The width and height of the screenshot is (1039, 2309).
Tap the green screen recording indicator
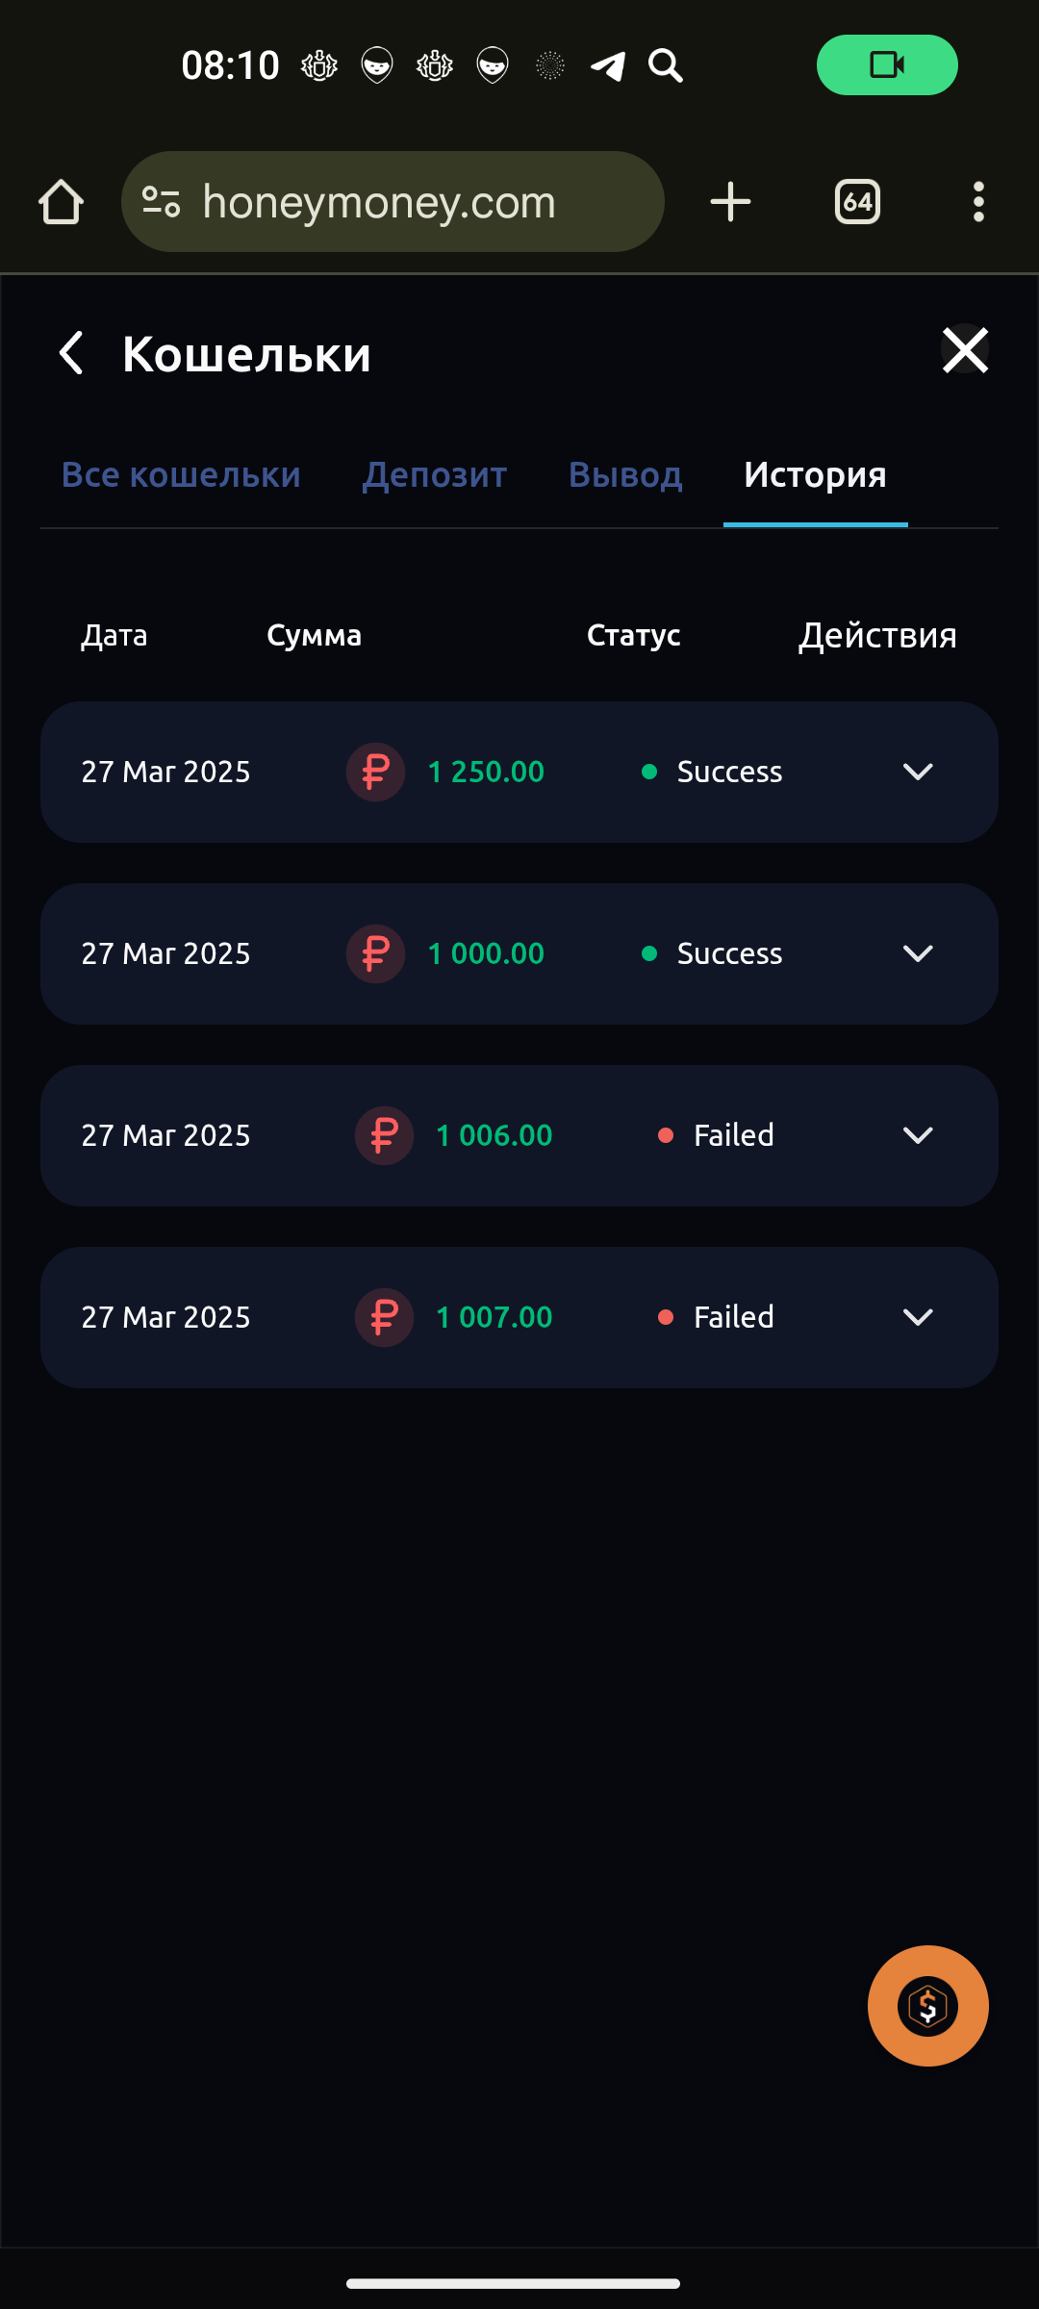coord(887,64)
